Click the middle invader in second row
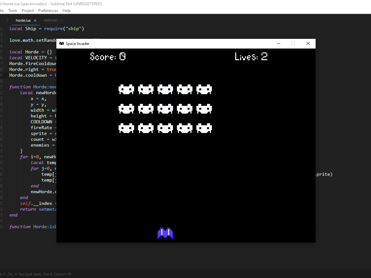 click(x=165, y=109)
